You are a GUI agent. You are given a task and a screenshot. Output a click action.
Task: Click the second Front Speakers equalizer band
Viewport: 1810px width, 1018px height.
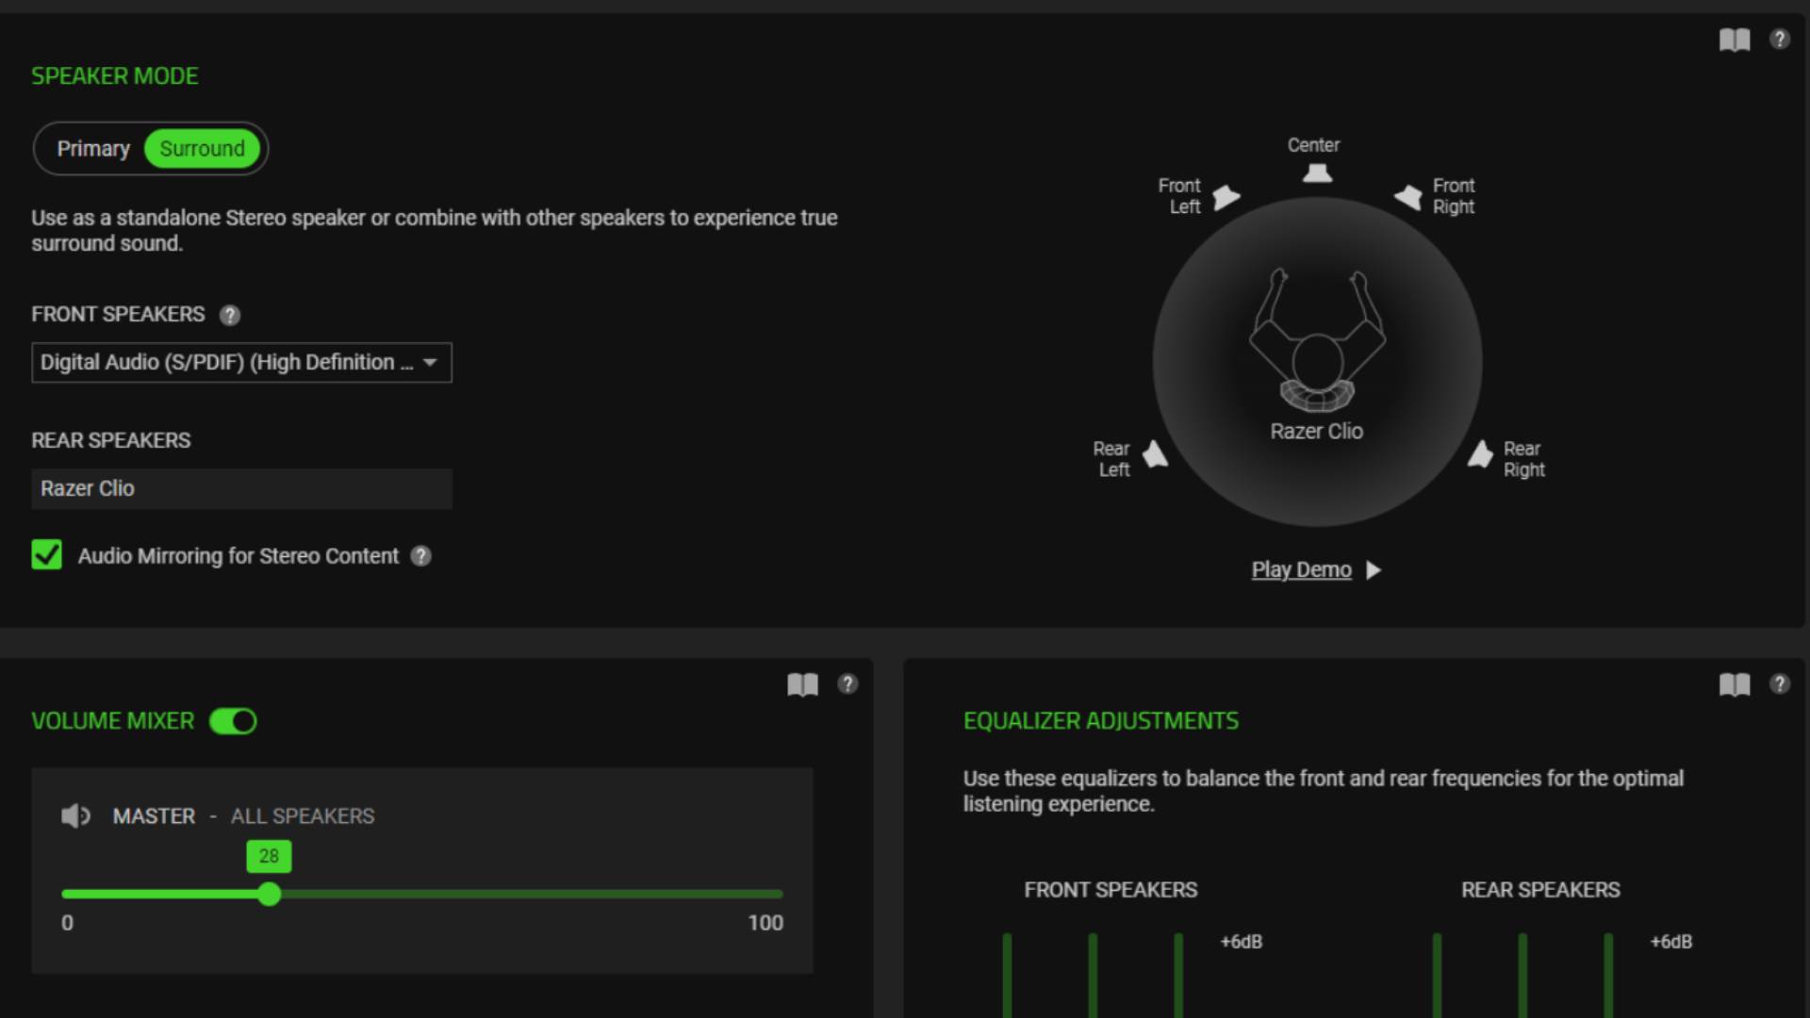(x=1093, y=975)
